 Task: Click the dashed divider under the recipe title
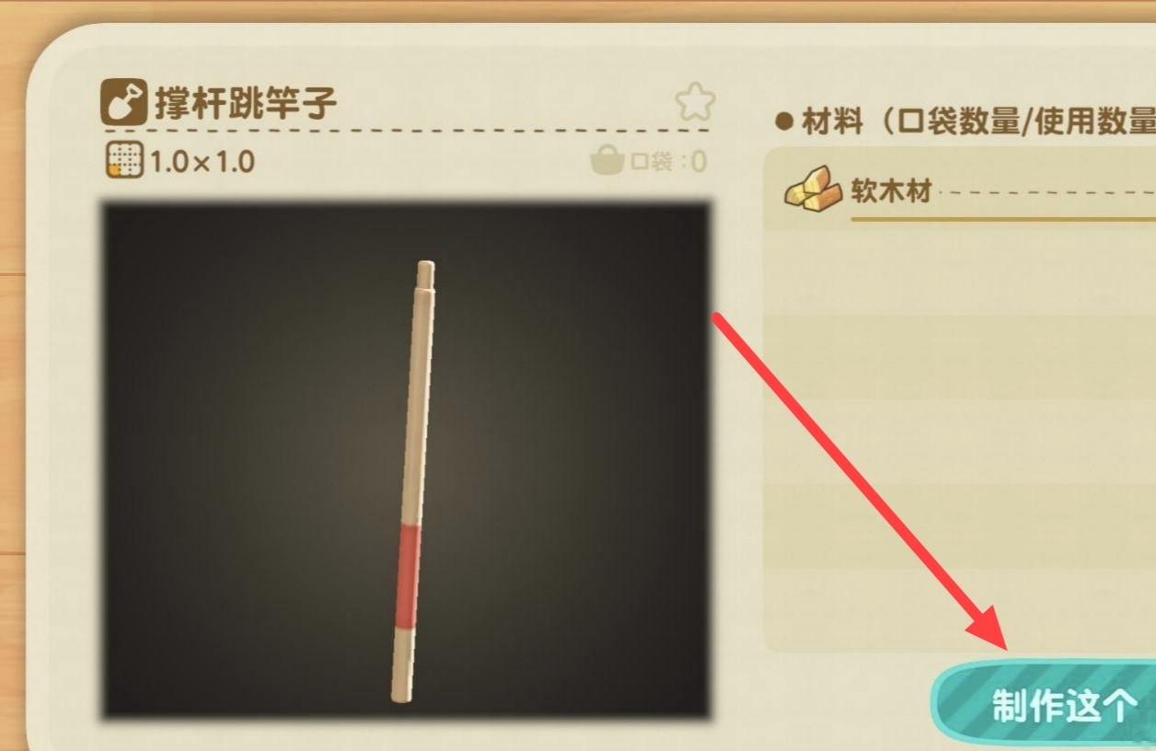(405, 131)
